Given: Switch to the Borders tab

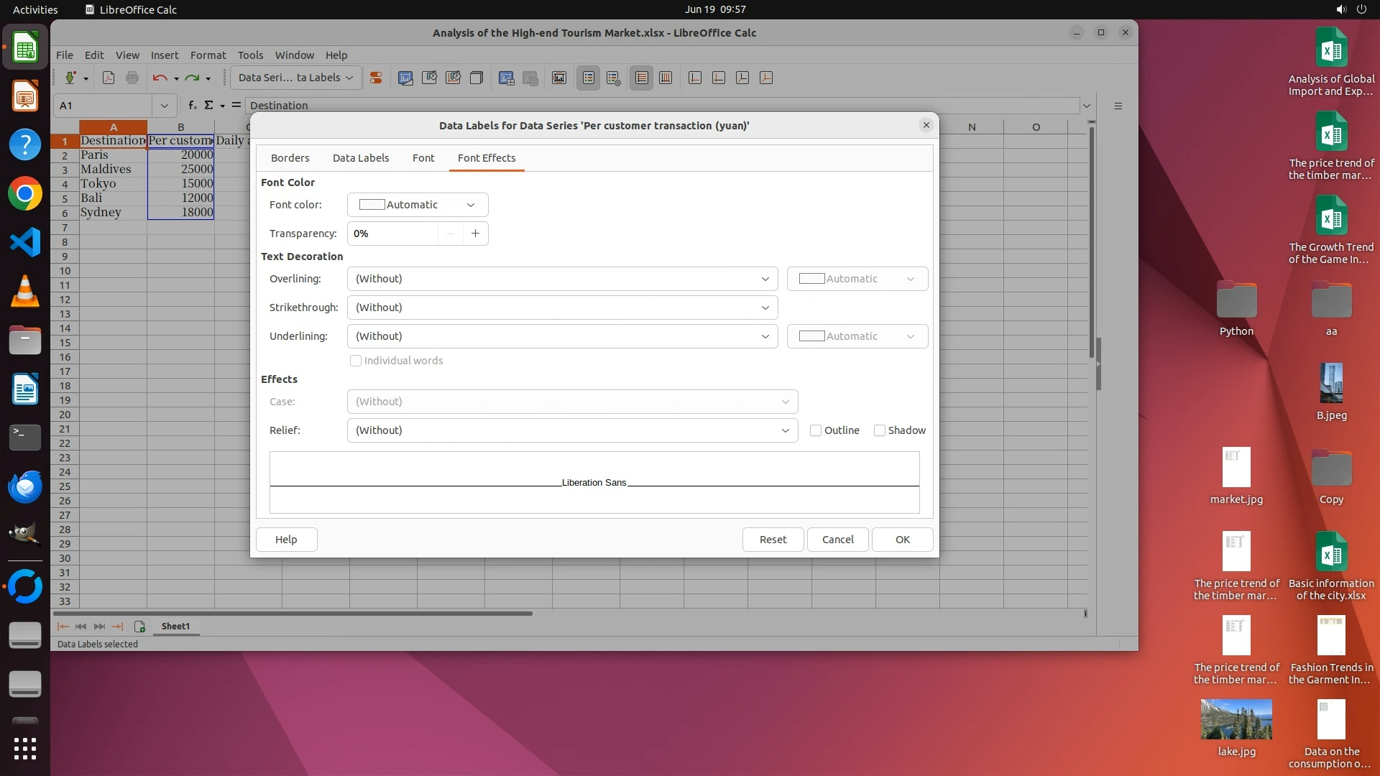Looking at the screenshot, I should 290,158.
